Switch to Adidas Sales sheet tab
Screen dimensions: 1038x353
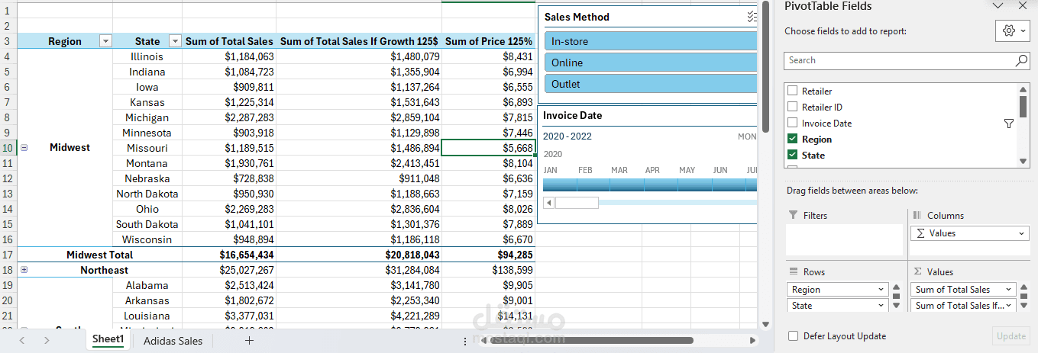tap(173, 341)
